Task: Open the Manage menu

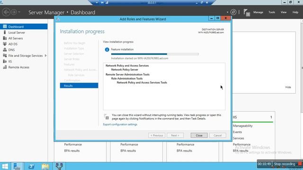Action: [x=258, y=12]
